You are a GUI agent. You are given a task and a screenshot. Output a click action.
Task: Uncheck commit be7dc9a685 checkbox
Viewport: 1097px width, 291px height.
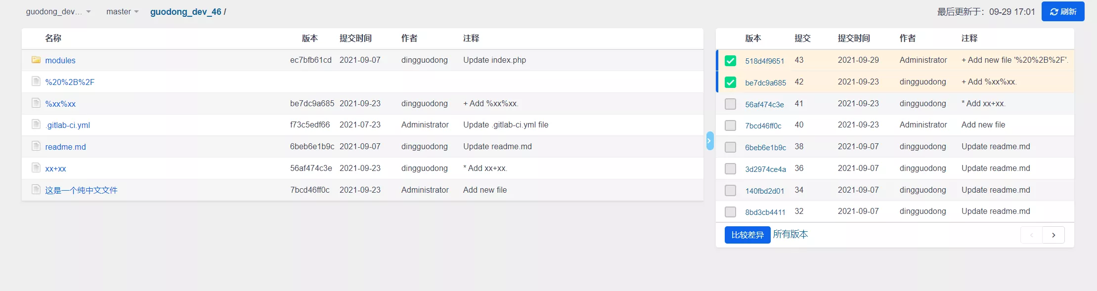pyautogui.click(x=730, y=83)
